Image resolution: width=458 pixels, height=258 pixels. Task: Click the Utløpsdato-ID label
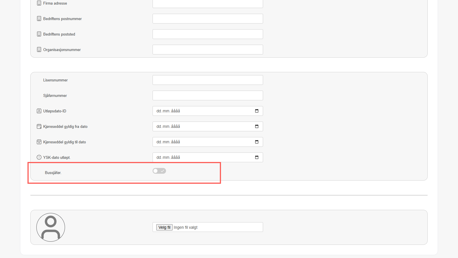[55, 111]
